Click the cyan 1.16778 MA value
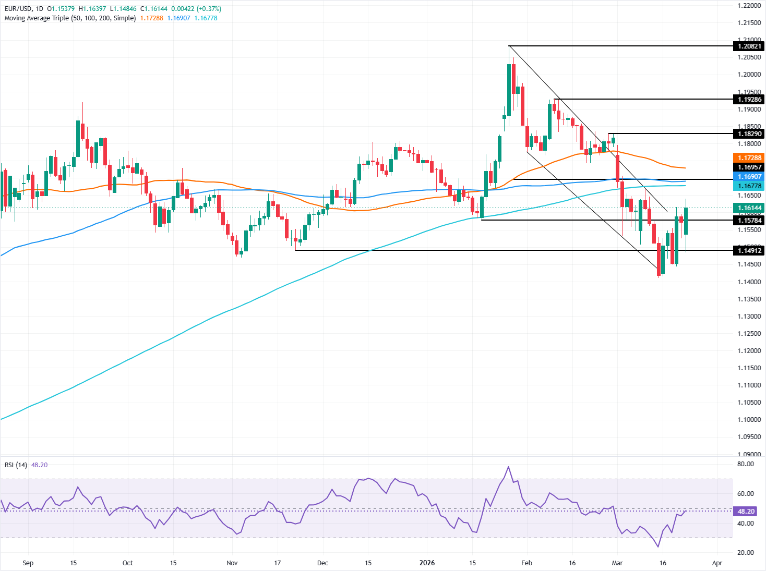Viewport: 766px width, 571px height. click(207, 17)
